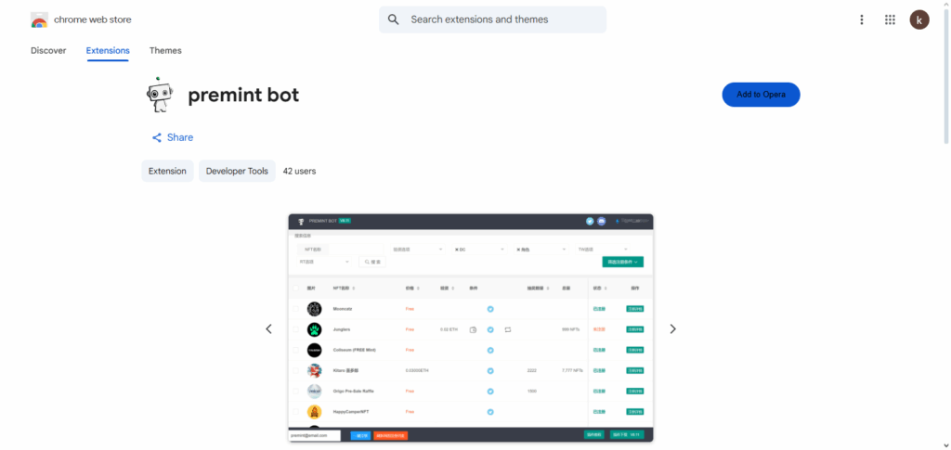Open the premint bot screenshot preview

(471, 328)
